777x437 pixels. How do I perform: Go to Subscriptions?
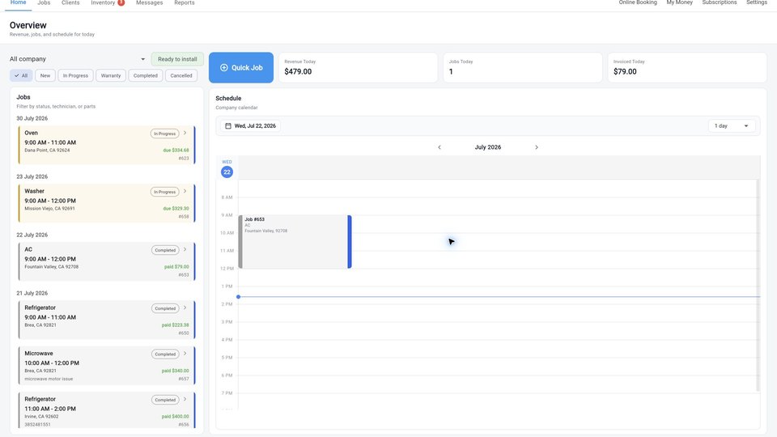[719, 2]
